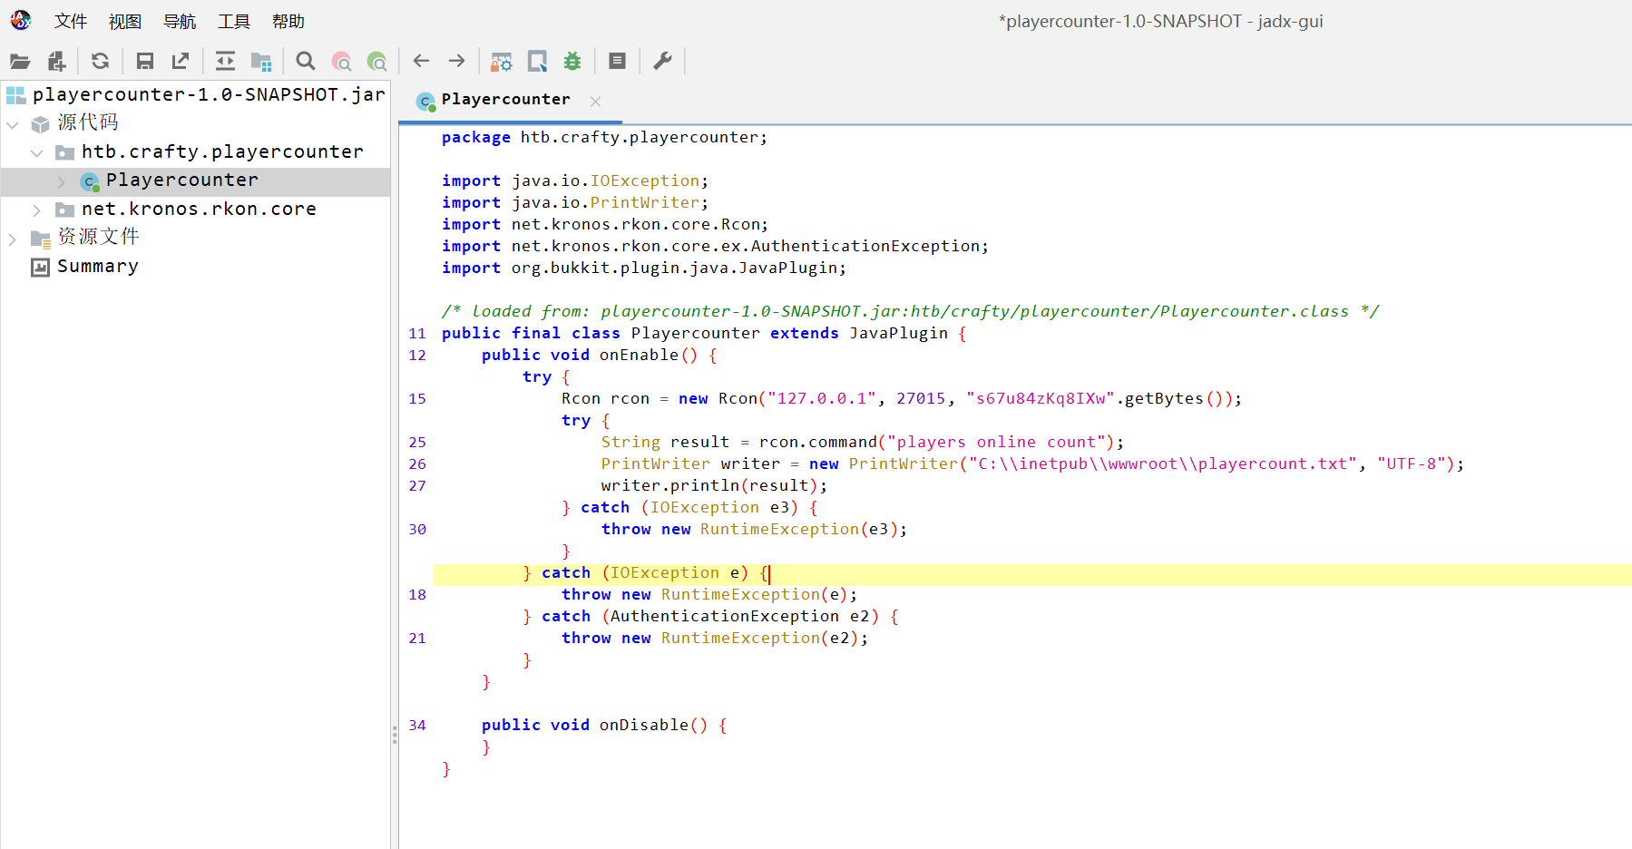Open the debugger bug icon
Screen dimensions: 1632x849
tap(572, 61)
